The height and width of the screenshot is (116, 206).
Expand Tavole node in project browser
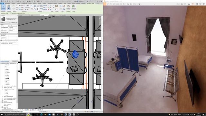point(1,107)
